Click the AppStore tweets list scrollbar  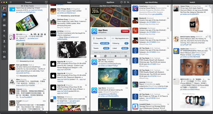coord(130,61)
